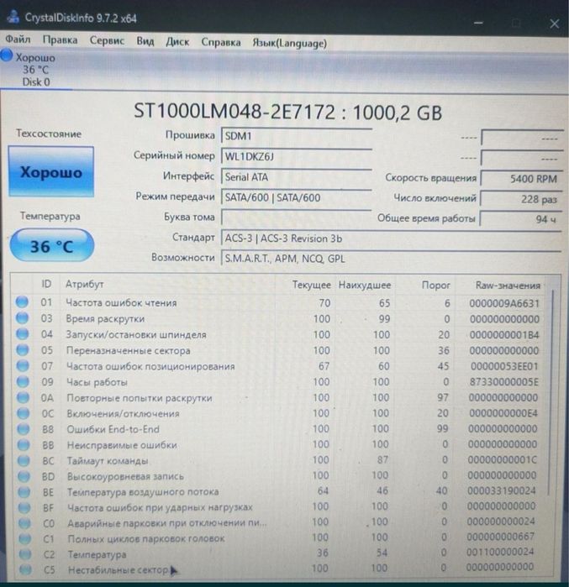569x587 pixels.
Task: Click status dot for Таймаут команды
Action: coord(24,460)
